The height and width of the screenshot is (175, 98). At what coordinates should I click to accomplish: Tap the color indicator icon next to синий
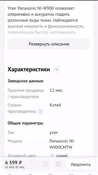[x=52, y=156]
